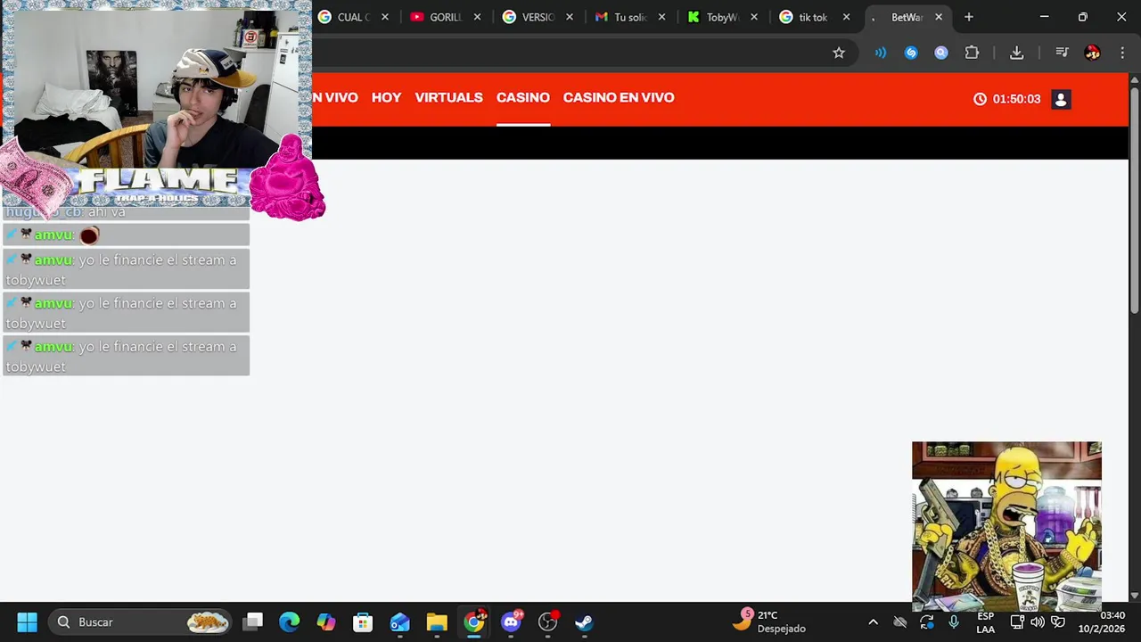Close the Gmail Tu solic tab

[661, 17]
